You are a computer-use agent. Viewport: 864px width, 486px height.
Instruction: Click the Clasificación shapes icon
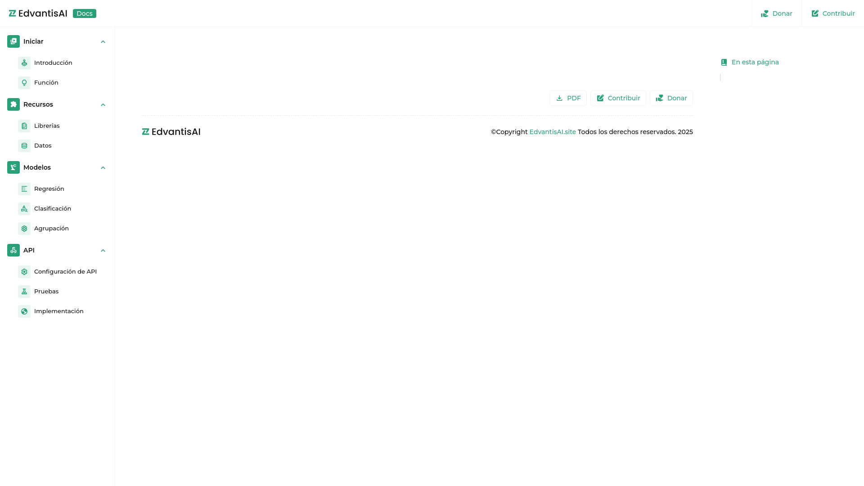tap(24, 209)
